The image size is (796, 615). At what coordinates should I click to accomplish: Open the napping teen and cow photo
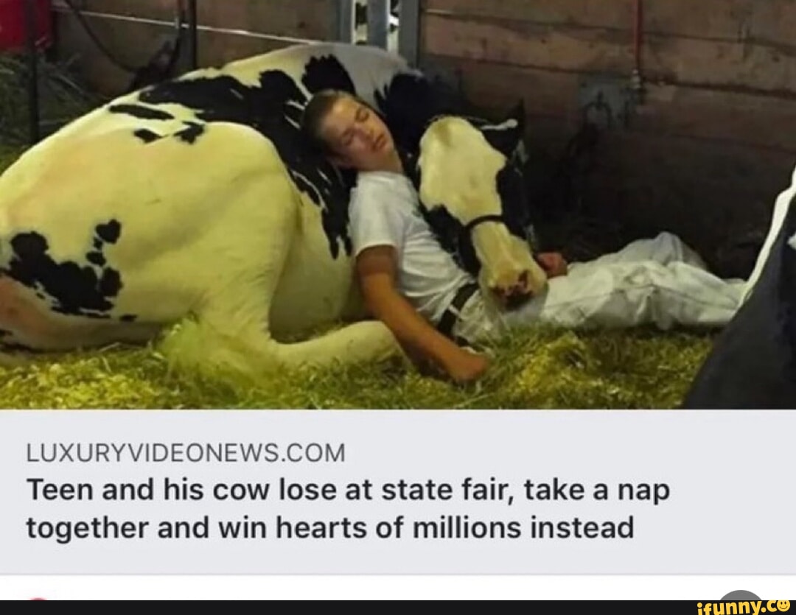click(398, 205)
